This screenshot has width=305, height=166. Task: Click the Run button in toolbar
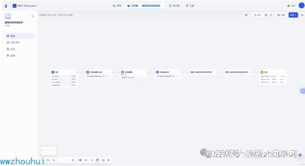coord(258,15)
